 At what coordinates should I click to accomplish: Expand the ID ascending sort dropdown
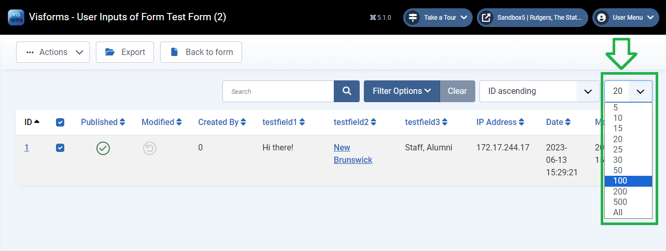click(540, 91)
